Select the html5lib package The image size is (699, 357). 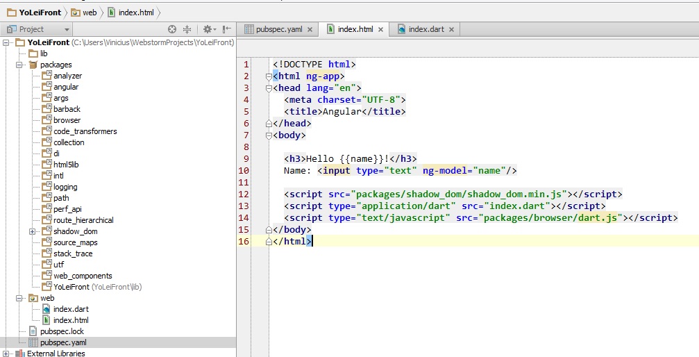[66, 165]
